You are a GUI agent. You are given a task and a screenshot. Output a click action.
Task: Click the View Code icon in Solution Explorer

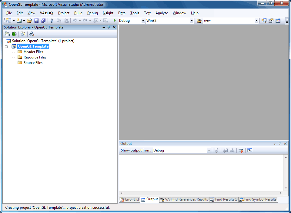(23, 34)
